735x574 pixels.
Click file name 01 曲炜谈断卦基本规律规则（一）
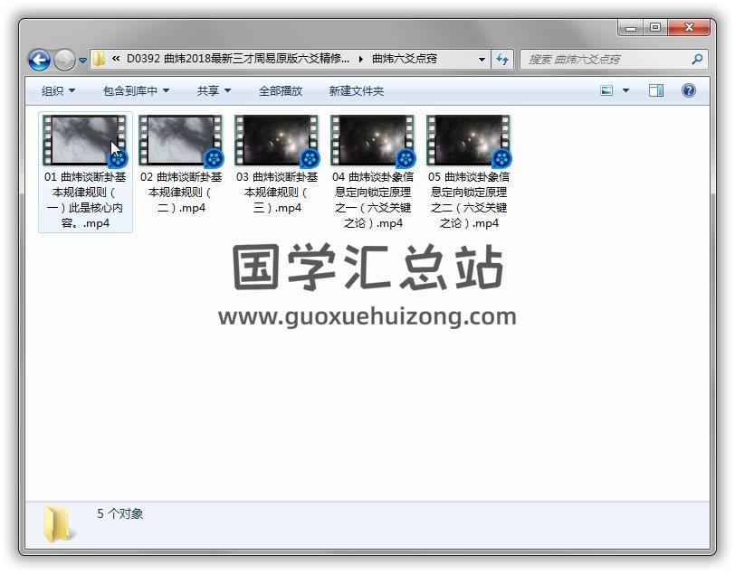click(x=85, y=200)
